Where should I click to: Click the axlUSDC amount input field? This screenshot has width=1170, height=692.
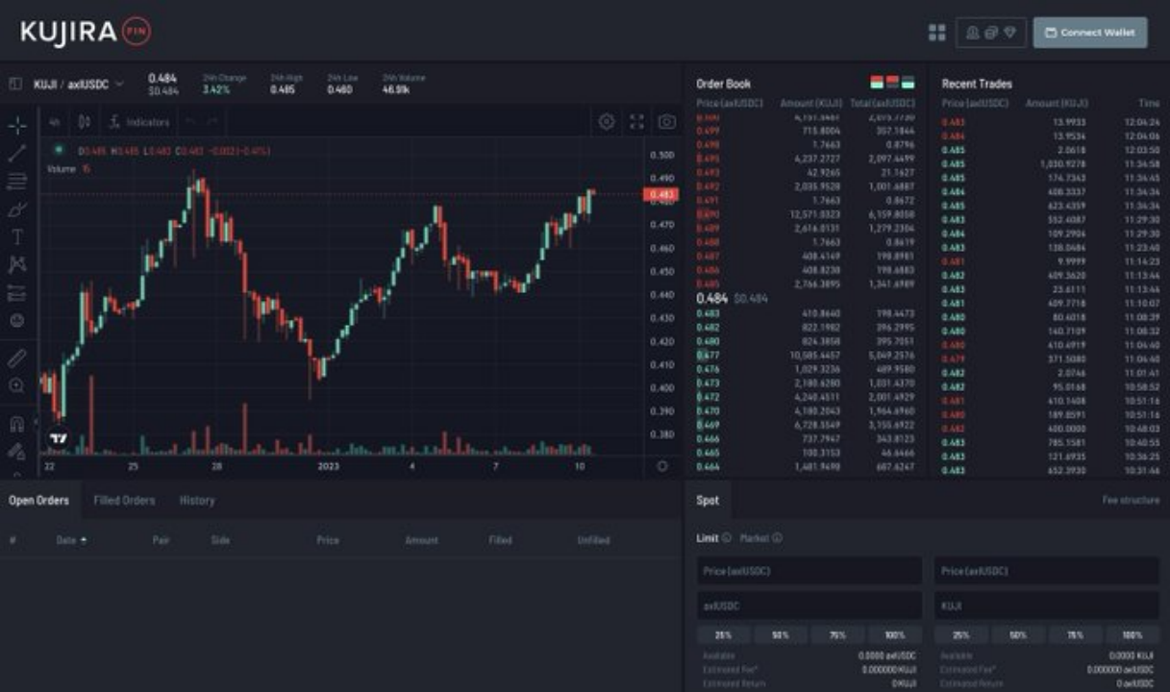(x=809, y=606)
